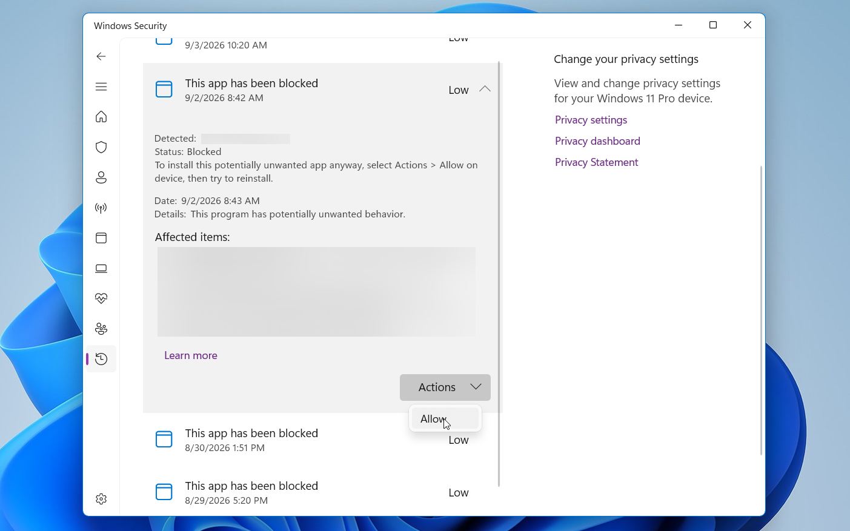The width and height of the screenshot is (850, 531).
Task: Open Device performance & health heart icon
Action: 101,298
